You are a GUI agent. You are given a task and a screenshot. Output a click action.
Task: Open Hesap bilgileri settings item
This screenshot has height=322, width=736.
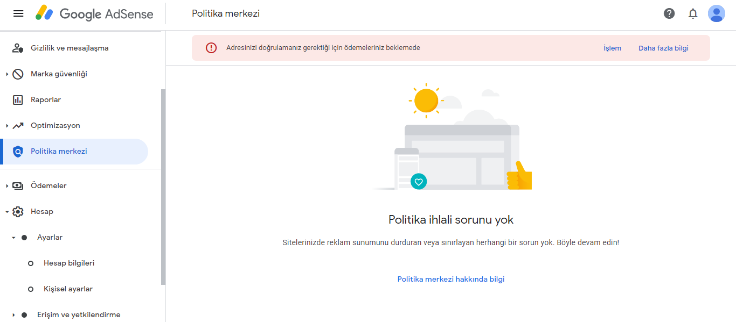69,263
